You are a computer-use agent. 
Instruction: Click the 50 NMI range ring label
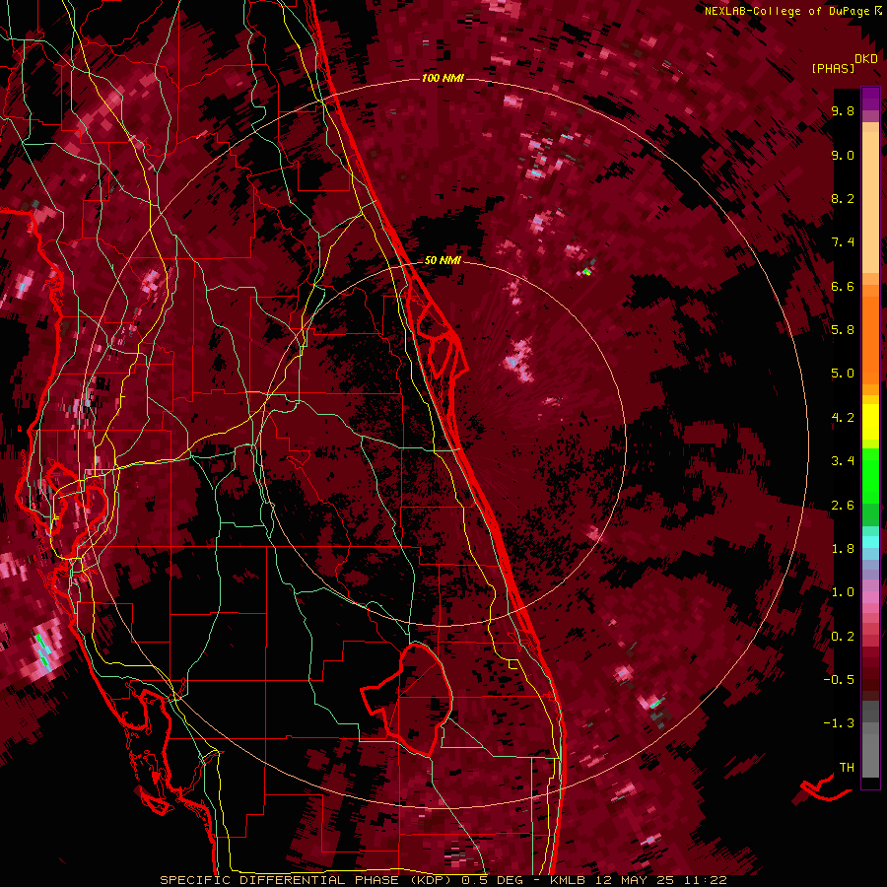pyautogui.click(x=443, y=260)
